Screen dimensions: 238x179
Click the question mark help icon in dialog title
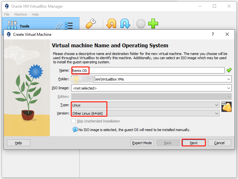213,35
